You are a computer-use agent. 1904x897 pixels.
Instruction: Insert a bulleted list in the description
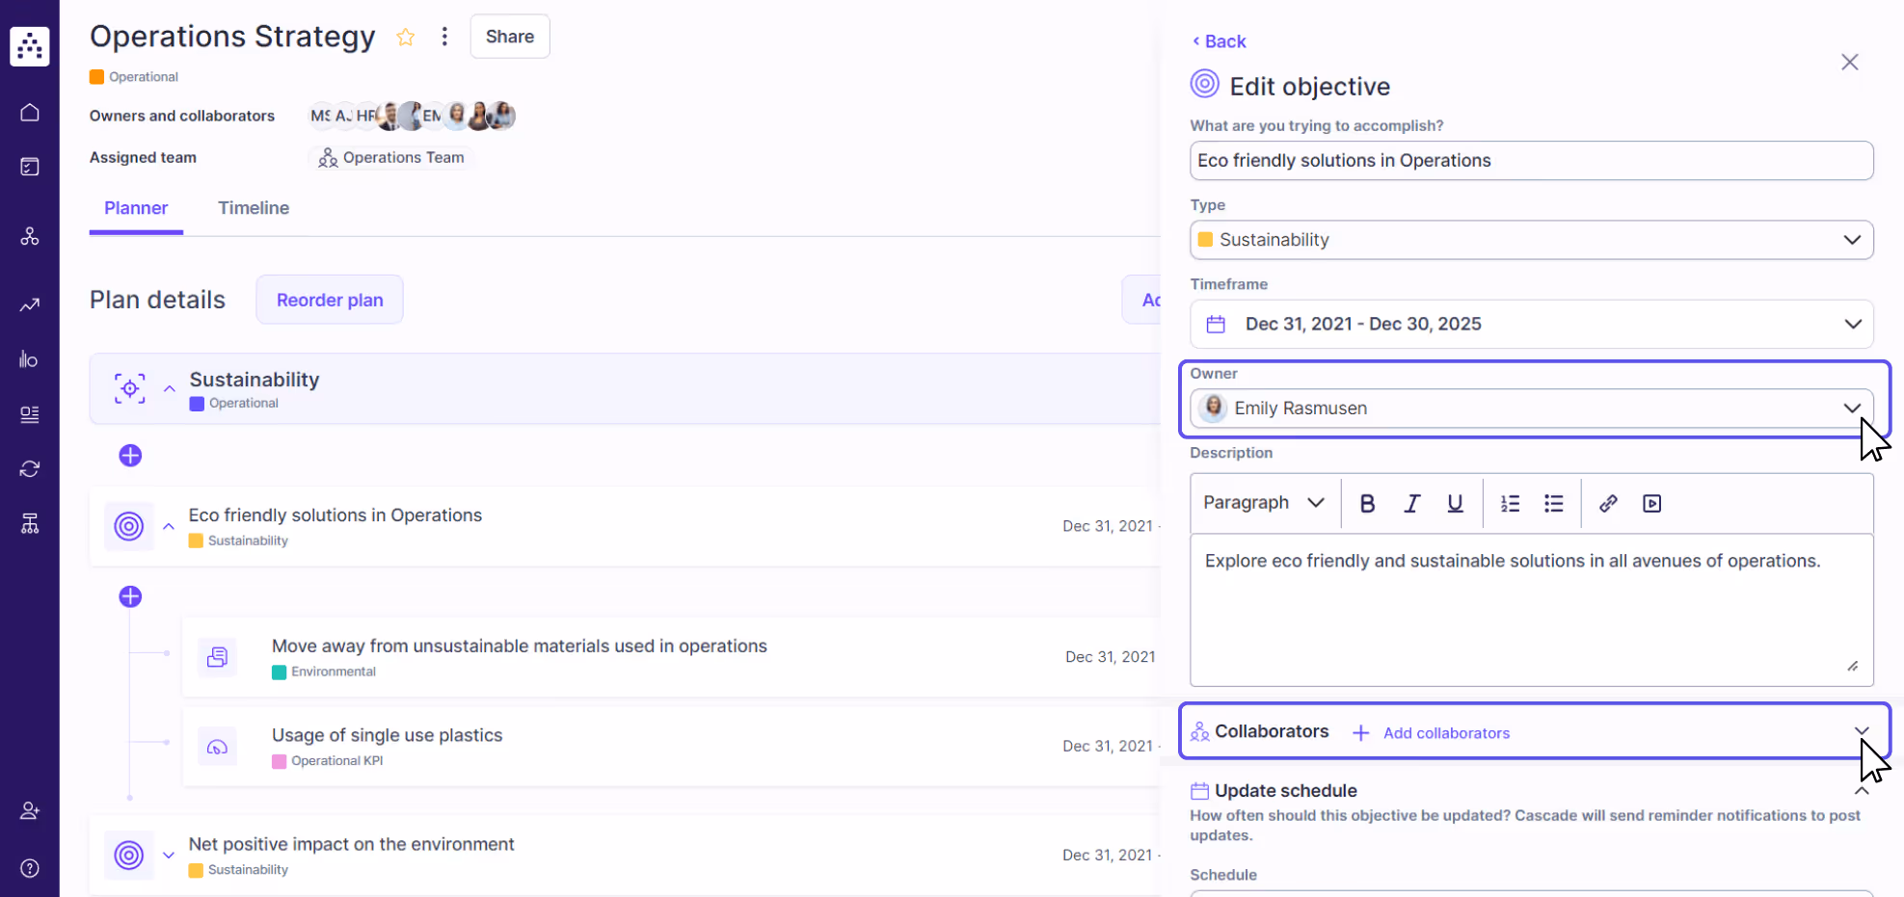(x=1553, y=502)
